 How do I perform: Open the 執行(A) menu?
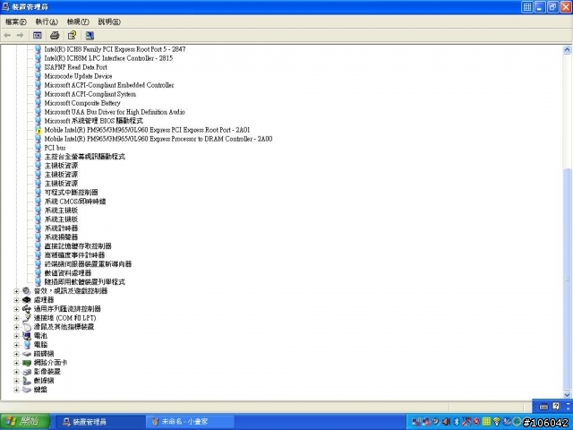coord(47,21)
